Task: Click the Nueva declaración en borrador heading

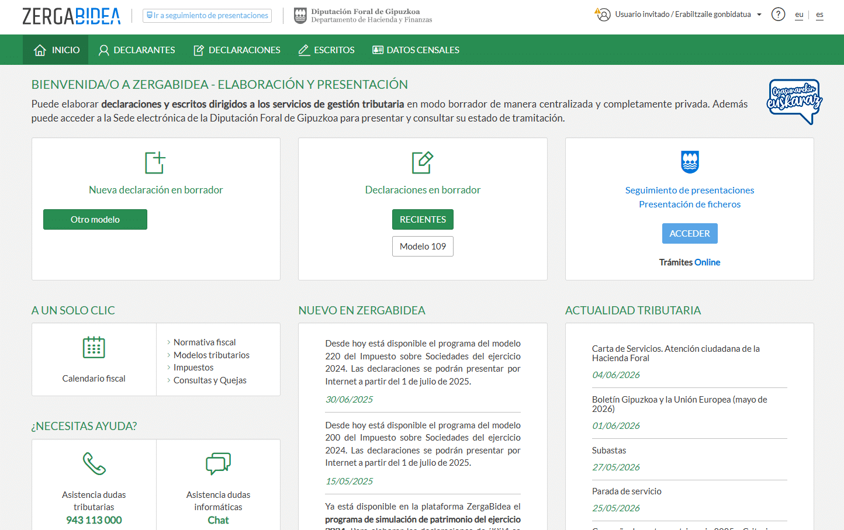Action: click(155, 190)
